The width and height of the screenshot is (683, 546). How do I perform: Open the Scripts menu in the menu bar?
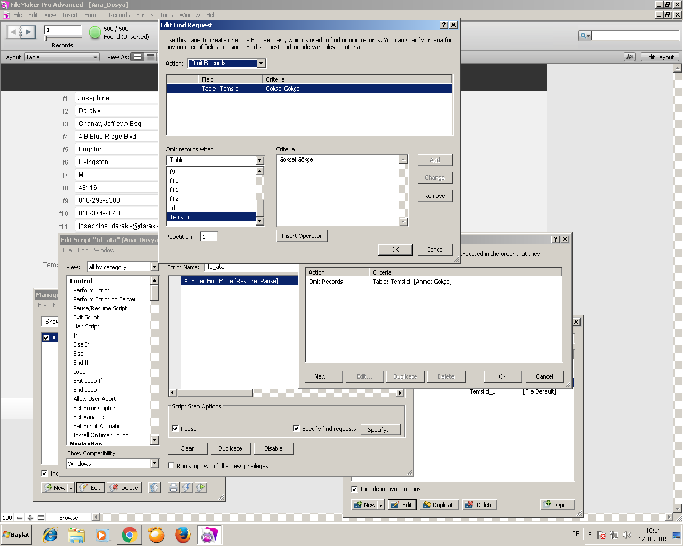pyautogui.click(x=144, y=15)
